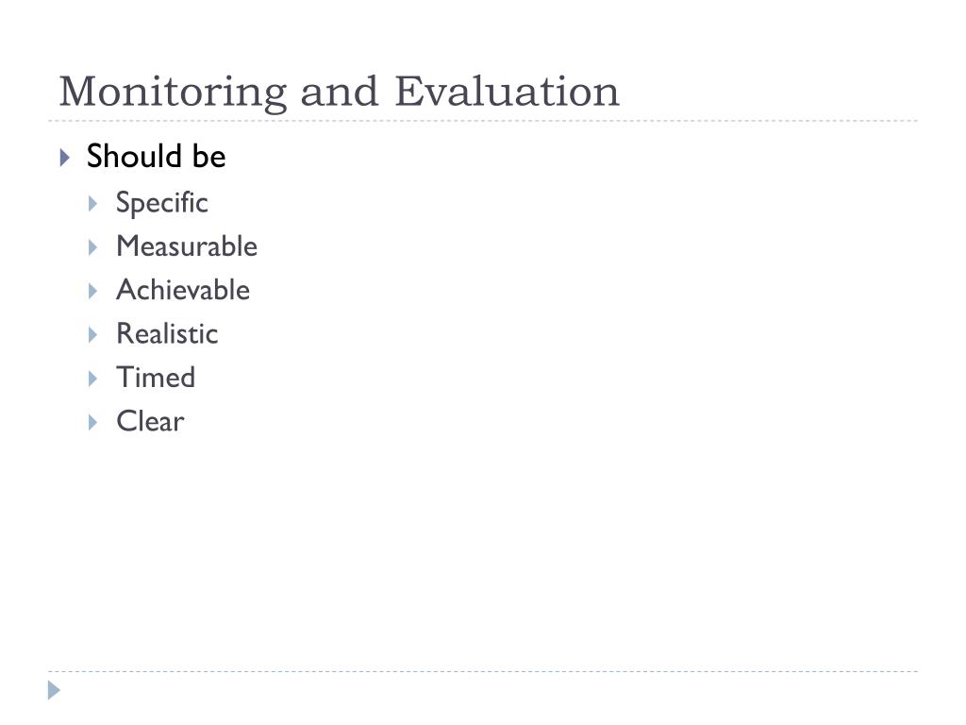
Task: Click the word Realistic
Action: click(x=167, y=333)
